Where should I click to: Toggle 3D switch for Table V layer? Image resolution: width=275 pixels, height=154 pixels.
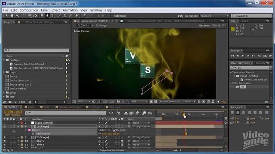point(122,145)
